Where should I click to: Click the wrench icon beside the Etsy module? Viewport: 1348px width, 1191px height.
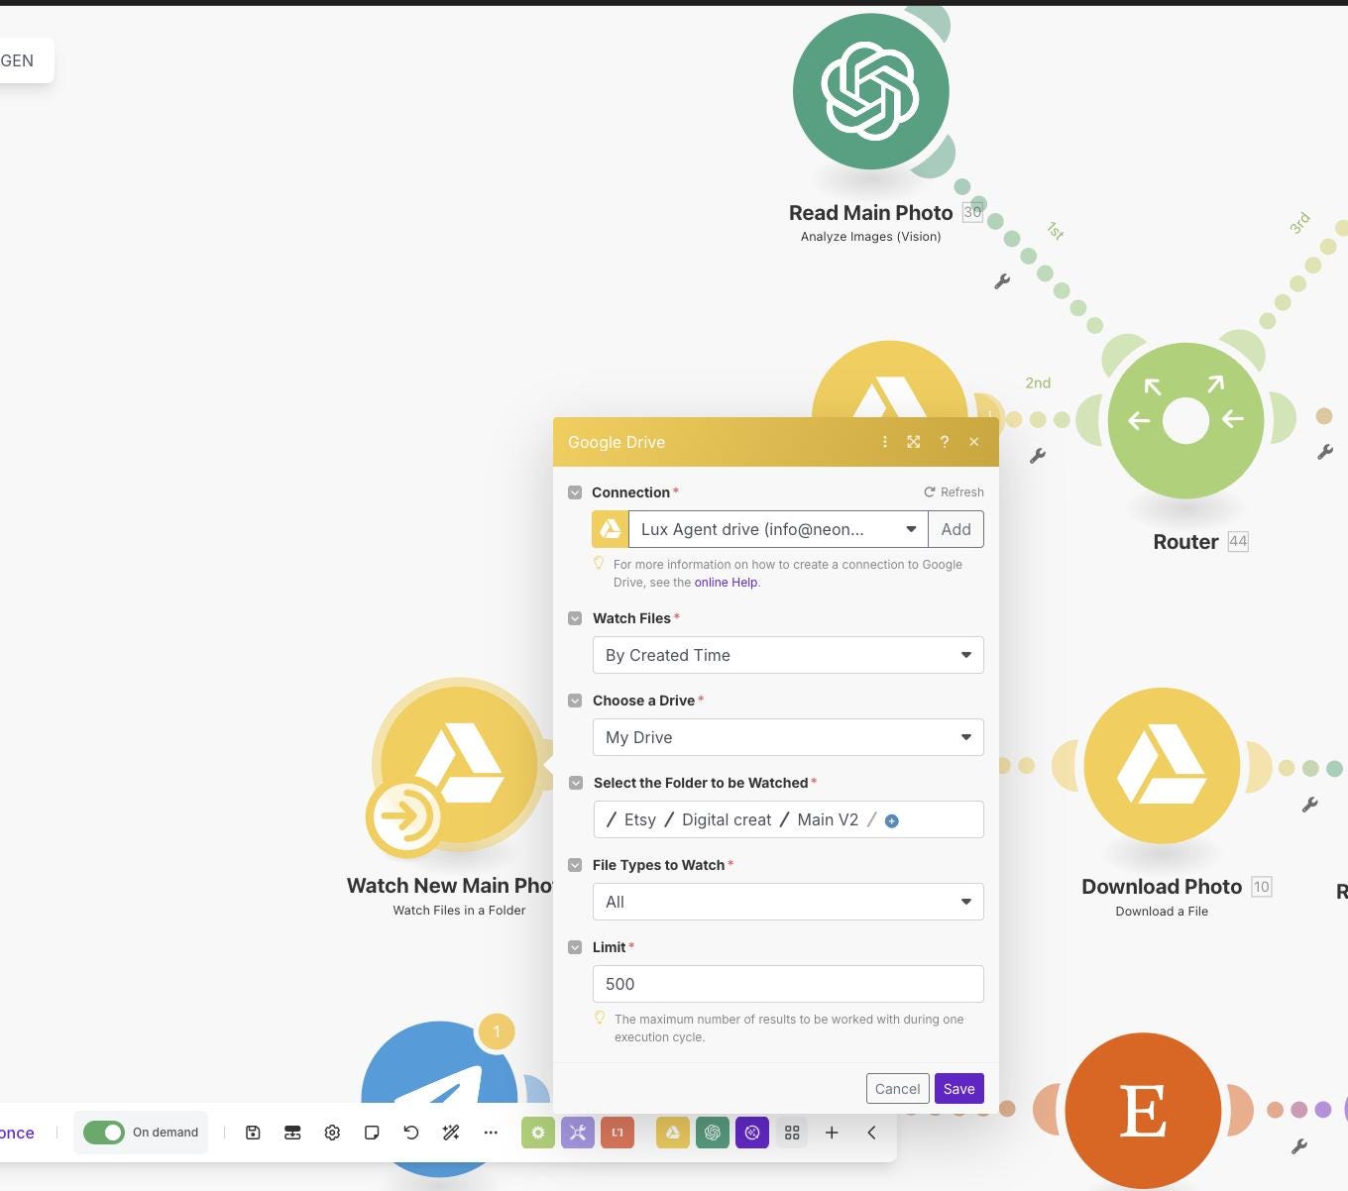click(x=1299, y=1146)
